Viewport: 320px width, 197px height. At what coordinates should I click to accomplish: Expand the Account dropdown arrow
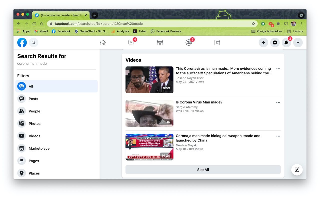tap(298, 43)
